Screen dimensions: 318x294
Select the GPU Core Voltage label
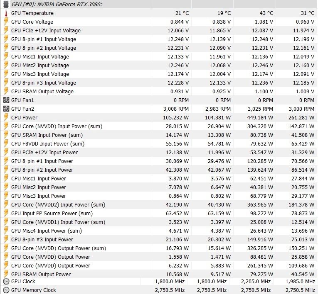pyautogui.click(x=32, y=22)
